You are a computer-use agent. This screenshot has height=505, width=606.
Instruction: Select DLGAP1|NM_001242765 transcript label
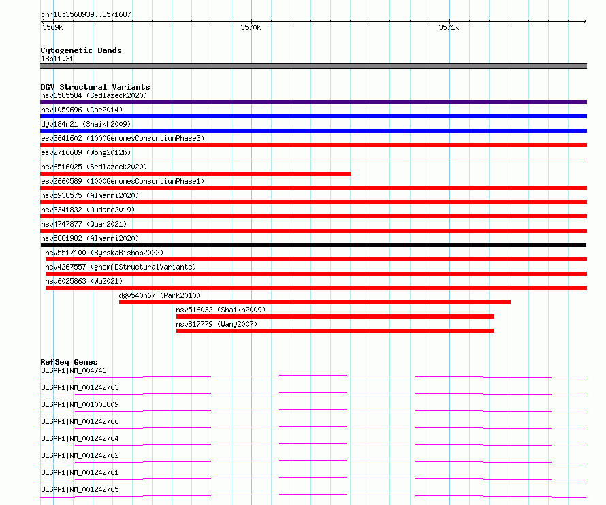80,489
